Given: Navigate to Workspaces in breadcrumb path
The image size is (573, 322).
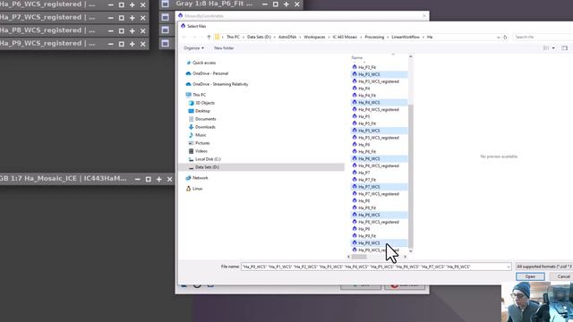Looking at the screenshot, I should click(x=314, y=37).
